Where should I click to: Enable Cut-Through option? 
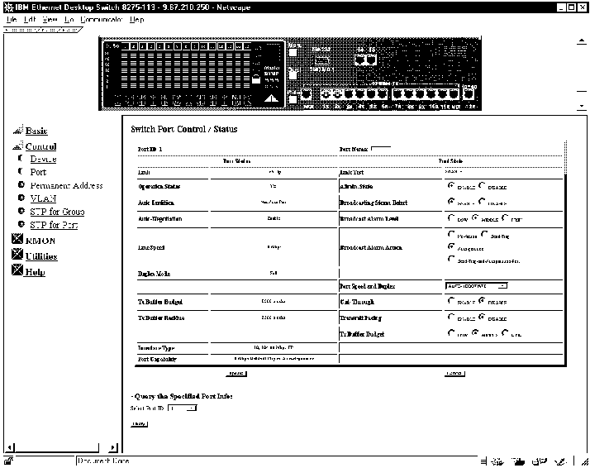tap(450, 302)
